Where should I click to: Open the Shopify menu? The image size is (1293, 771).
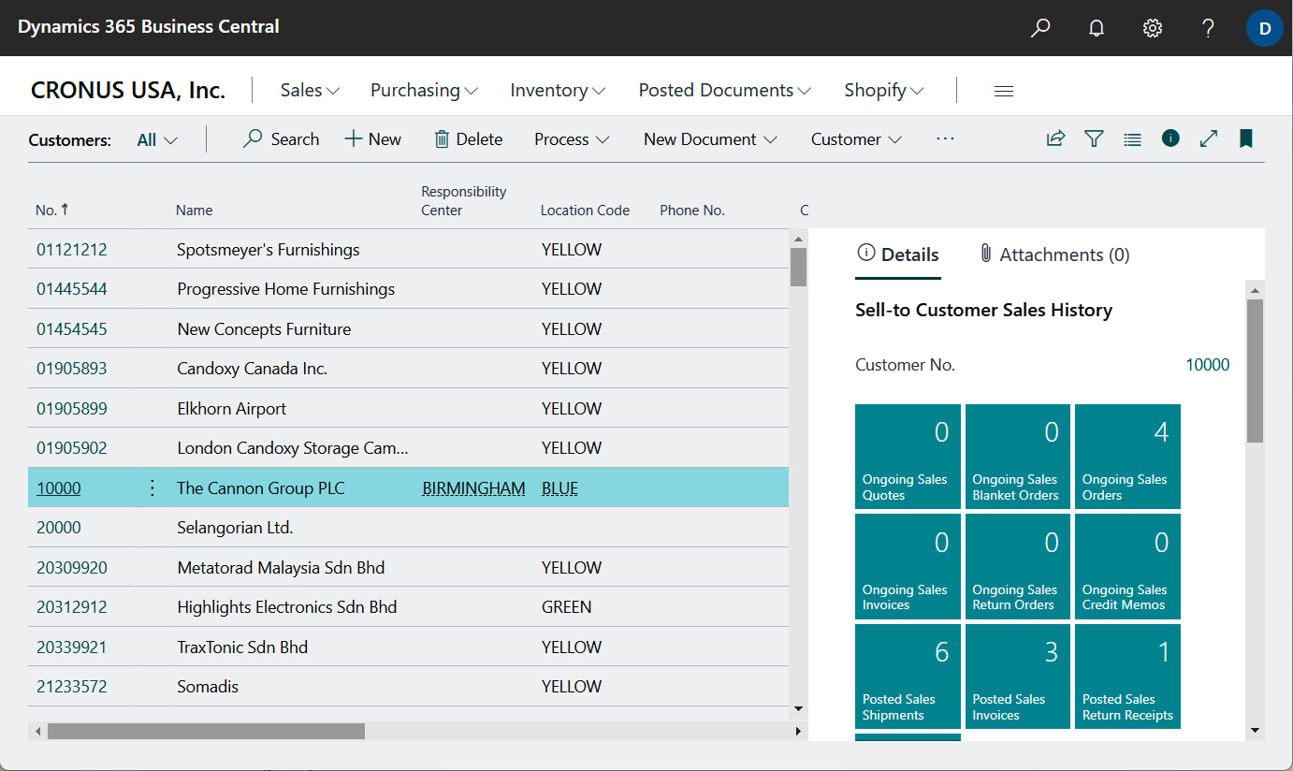click(884, 91)
